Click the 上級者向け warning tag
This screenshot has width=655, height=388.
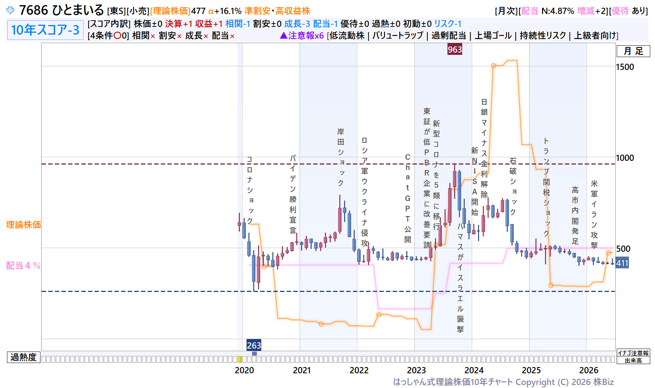coord(595,36)
